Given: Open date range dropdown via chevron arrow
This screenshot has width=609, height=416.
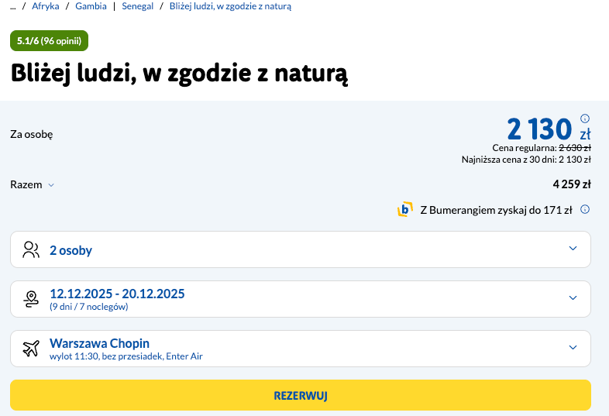Looking at the screenshot, I should (x=573, y=298).
